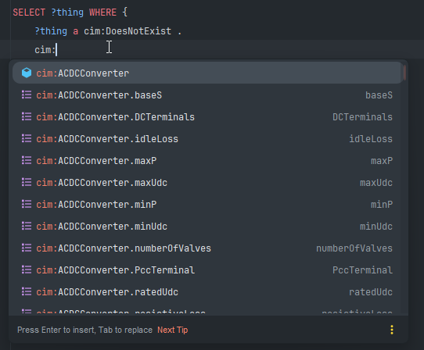Click the PccTerminal hint label
The width and height of the screenshot is (424, 350).
pyautogui.click(x=362, y=270)
